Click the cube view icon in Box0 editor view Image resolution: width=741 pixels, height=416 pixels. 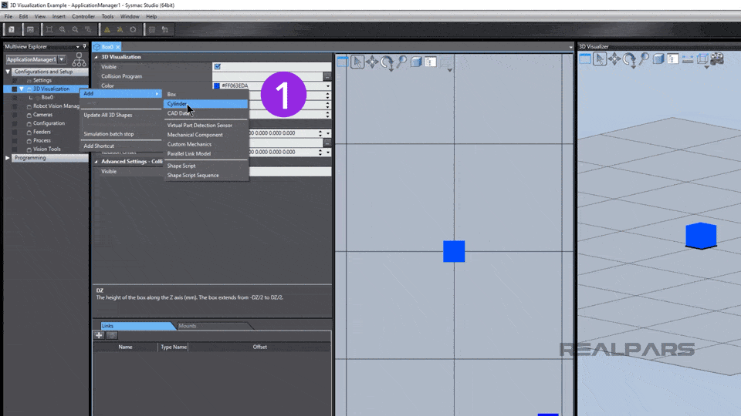coord(416,62)
